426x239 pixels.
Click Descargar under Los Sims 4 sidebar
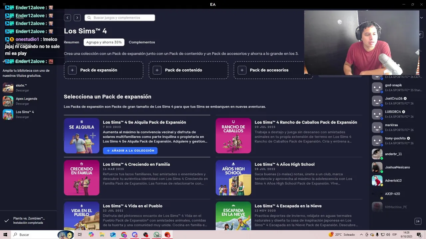tap(22, 117)
